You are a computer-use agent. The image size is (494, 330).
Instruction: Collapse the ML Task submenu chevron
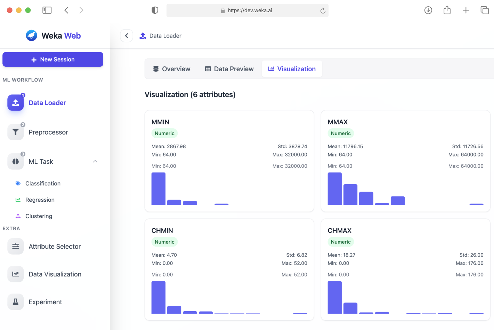95,162
